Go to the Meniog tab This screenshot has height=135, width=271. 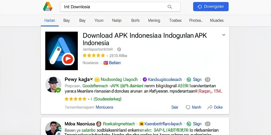154,21
